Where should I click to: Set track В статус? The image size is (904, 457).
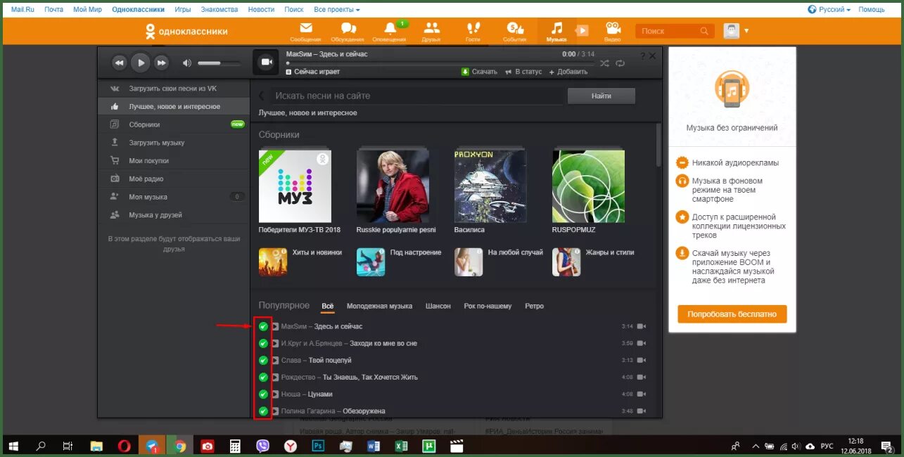click(x=524, y=72)
